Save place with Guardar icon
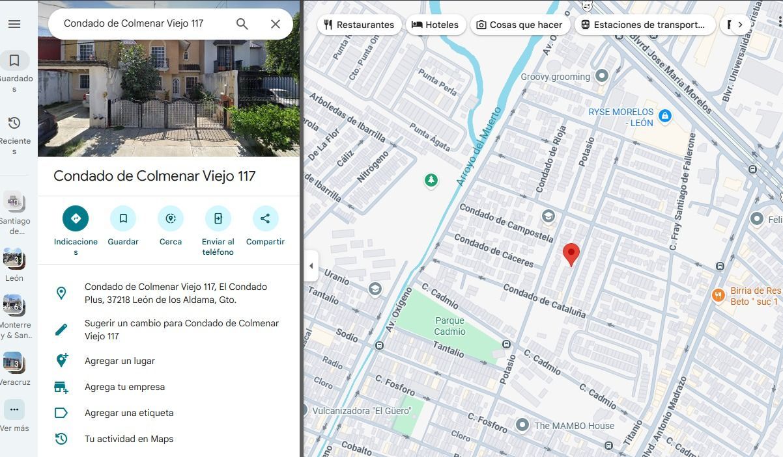Screen dimensions: 783x457 click(123, 218)
